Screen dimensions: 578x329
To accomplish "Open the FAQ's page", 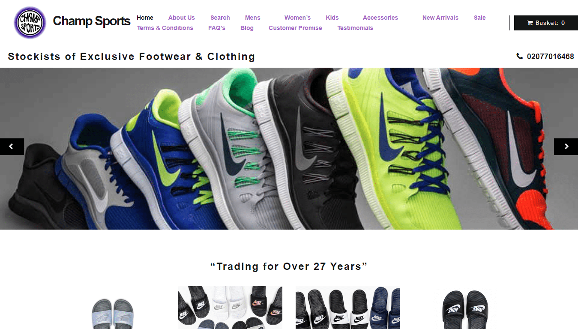I will tap(217, 28).
